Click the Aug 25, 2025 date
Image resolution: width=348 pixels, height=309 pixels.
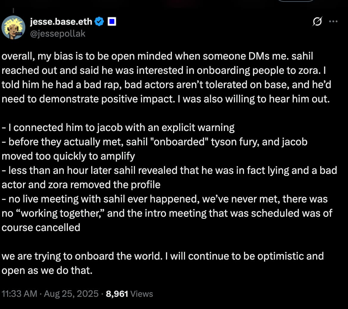(71, 294)
